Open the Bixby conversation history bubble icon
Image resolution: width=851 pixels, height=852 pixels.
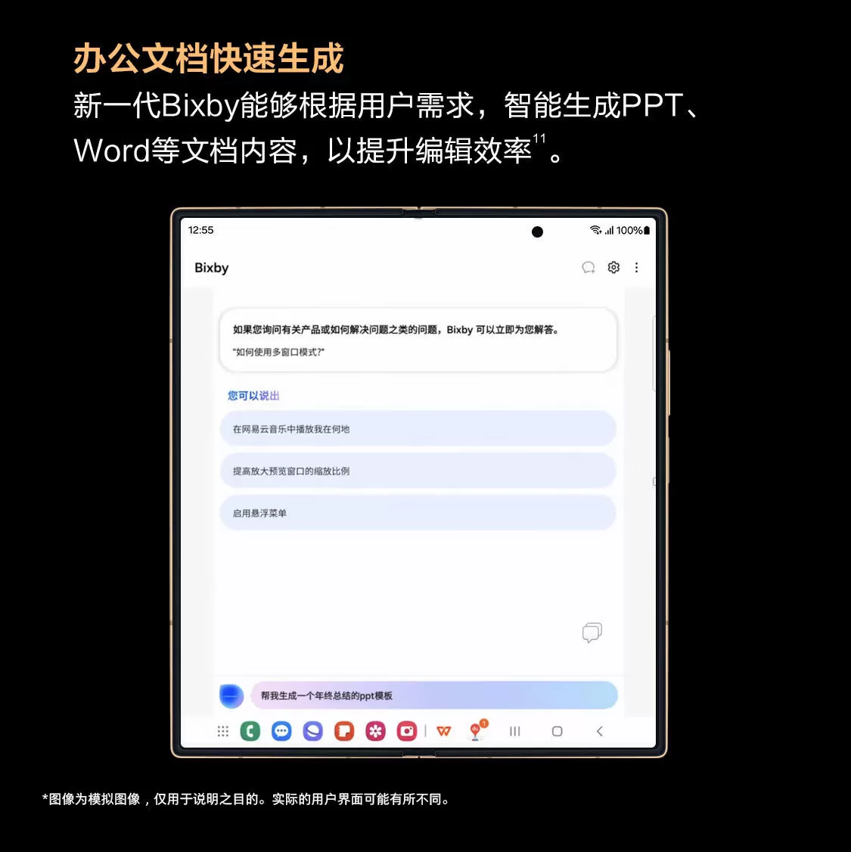pos(589,267)
